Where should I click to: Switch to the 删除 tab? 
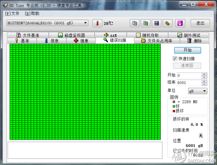(195, 41)
